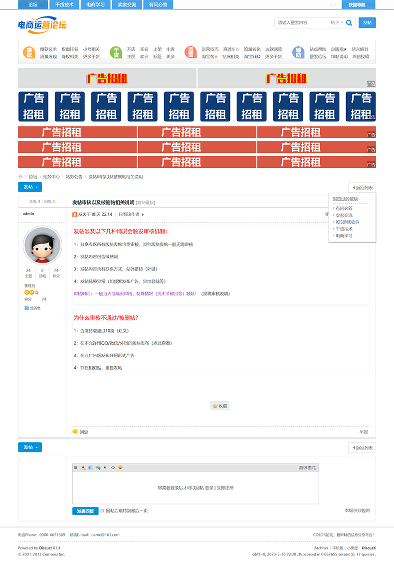
Task: Insert quote via reply editor icon
Action: click(x=105, y=467)
